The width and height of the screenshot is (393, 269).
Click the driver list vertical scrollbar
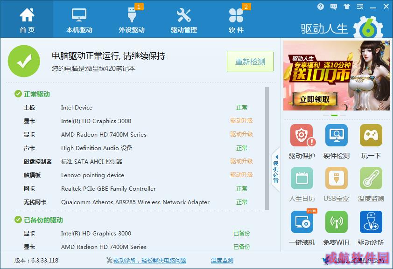pyautogui.click(x=267, y=148)
